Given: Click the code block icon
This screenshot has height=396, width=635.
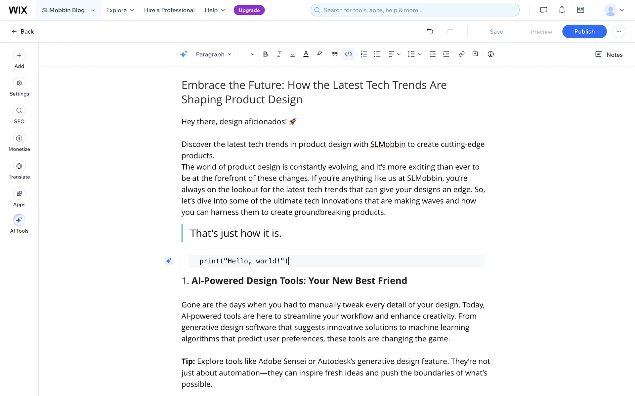Looking at the screenshot, I should [x=348, y=54].
